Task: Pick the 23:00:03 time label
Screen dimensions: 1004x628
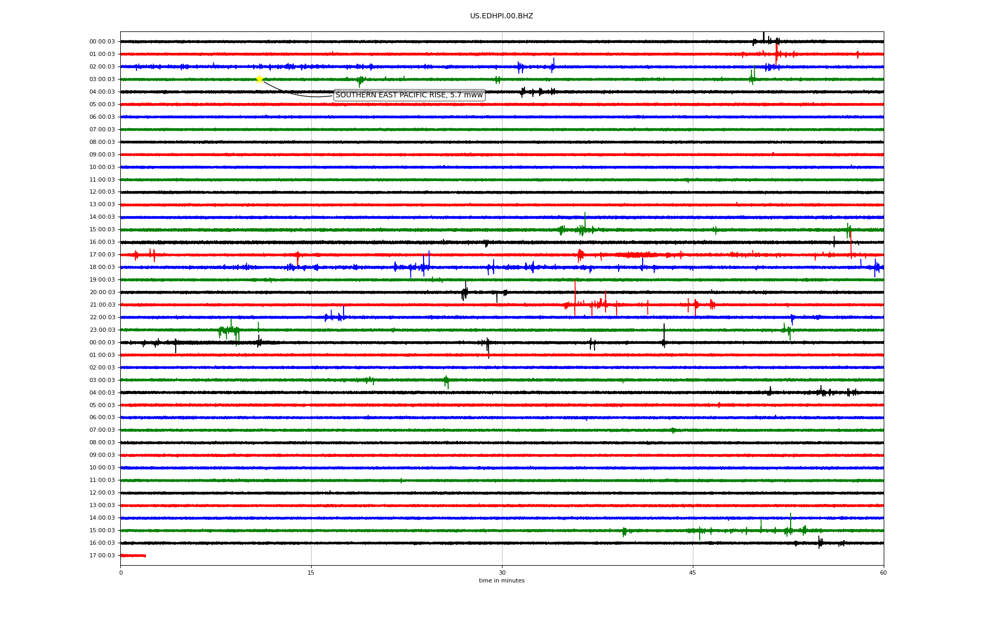Action: click(x=102, y=330)
